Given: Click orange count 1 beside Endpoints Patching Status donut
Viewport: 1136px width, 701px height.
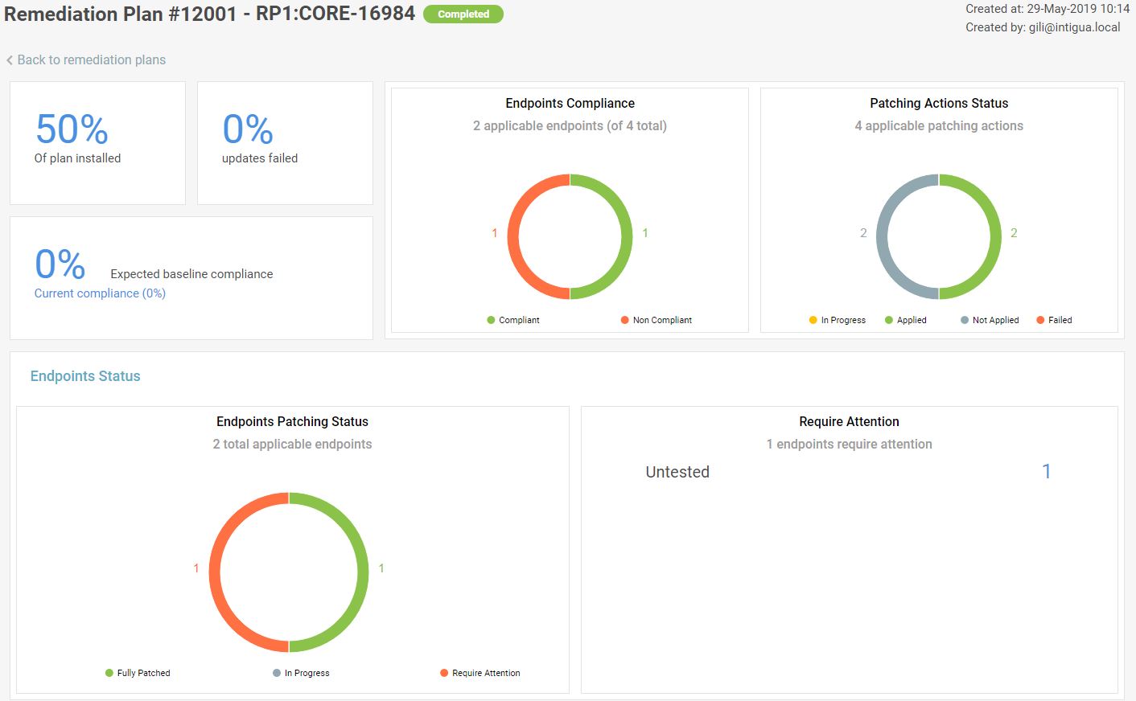Looking at the screenshot, I should click(x=196, y=568).
